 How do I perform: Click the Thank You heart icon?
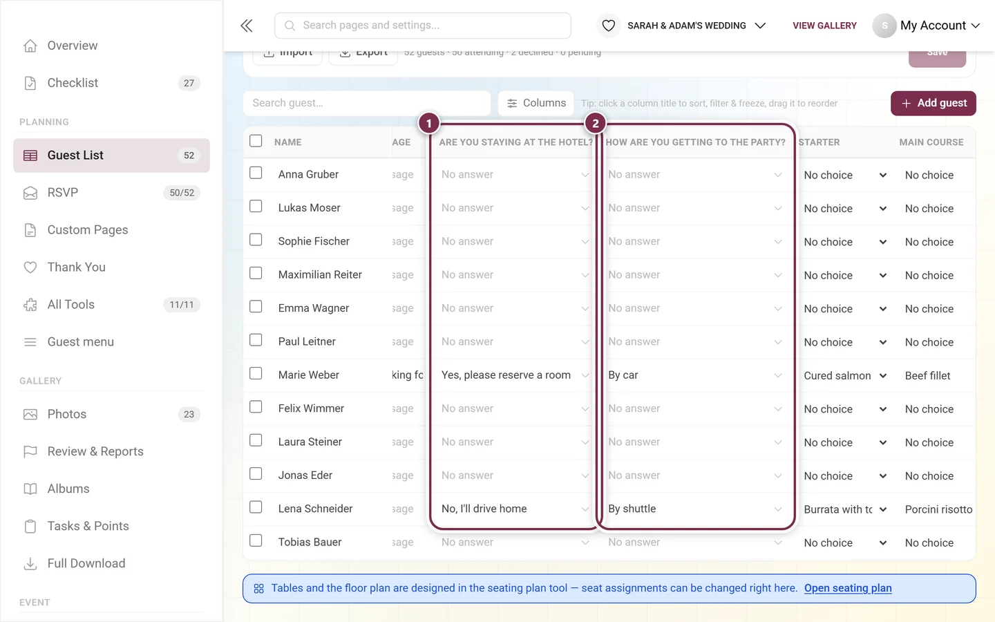(x=30, y=267)
